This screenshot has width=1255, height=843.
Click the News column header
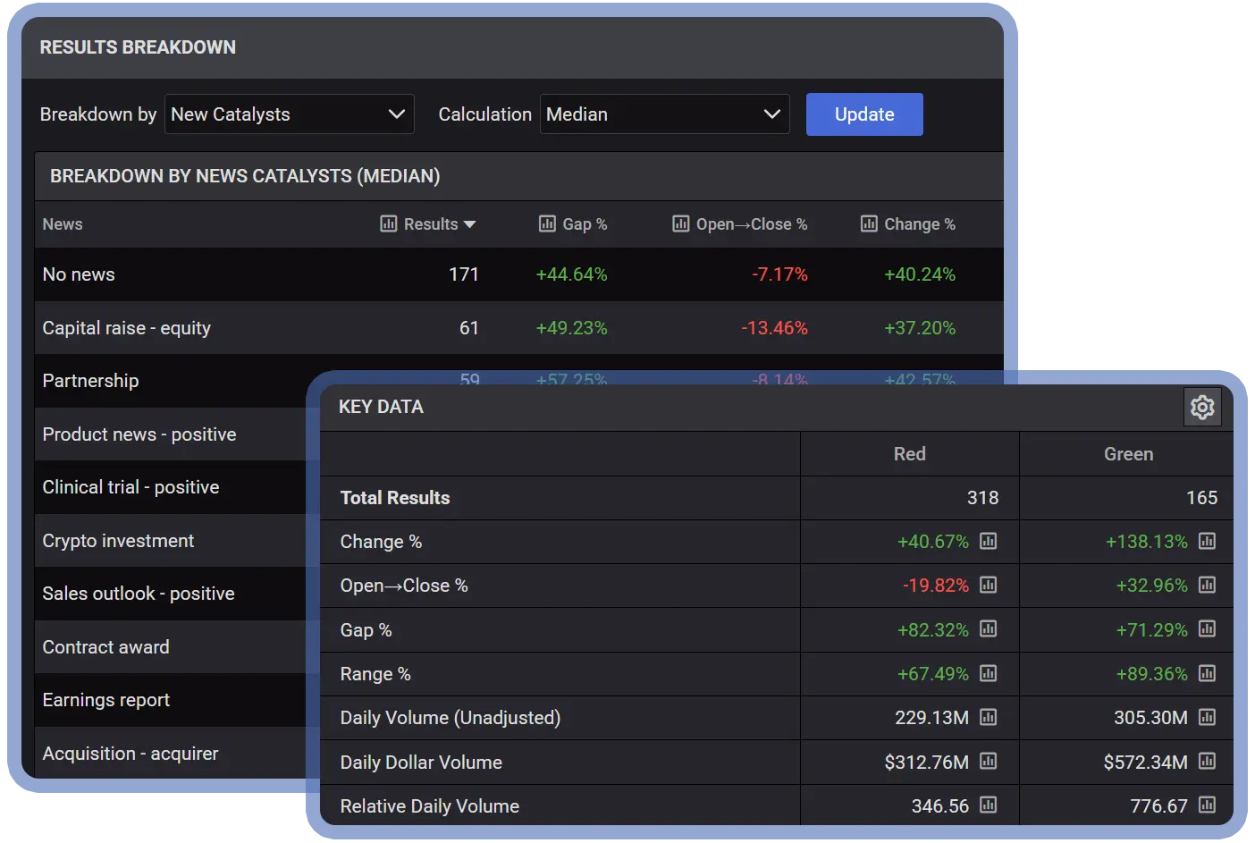(63, 224)
